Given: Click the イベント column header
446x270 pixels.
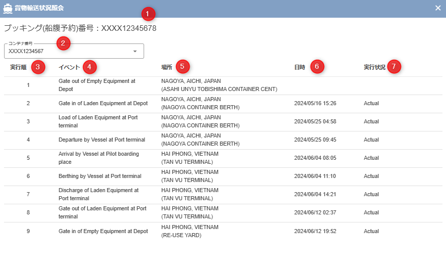Looking at the screenshot, I should pos(69,67).
